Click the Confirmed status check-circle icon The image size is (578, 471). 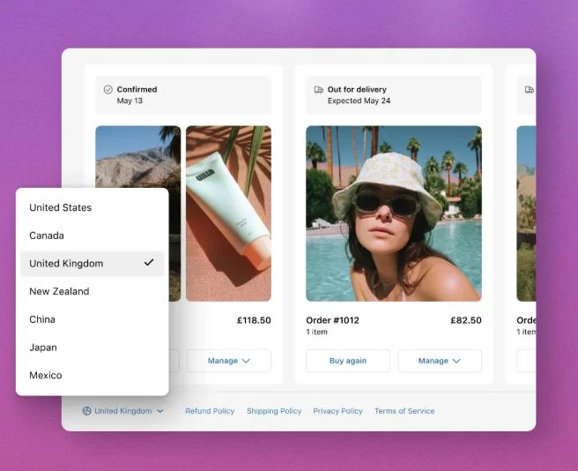pyautogui.click(x=108, y=89)
